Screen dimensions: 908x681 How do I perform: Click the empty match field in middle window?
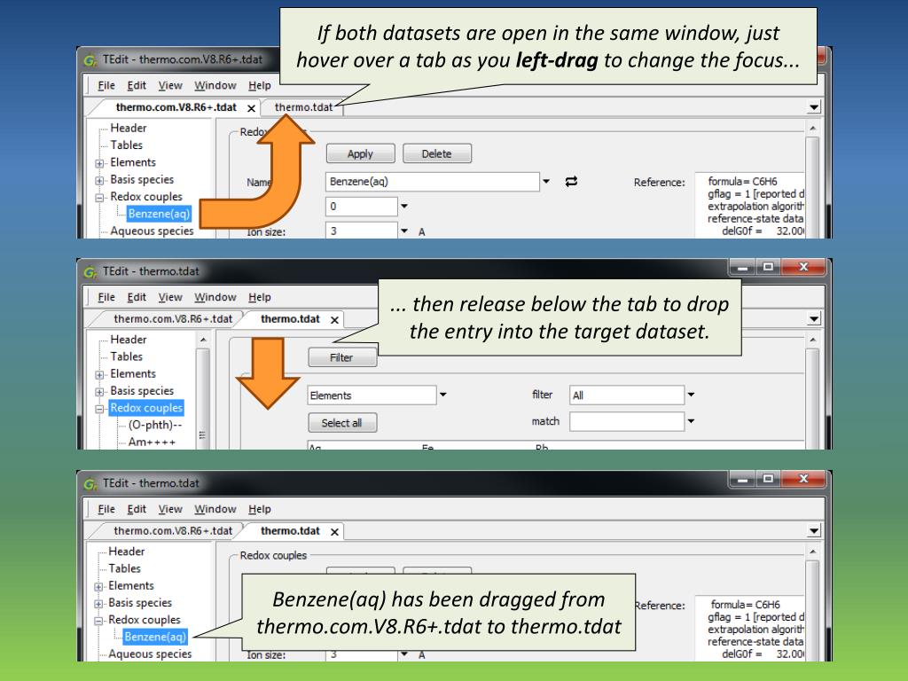(627, 421)
